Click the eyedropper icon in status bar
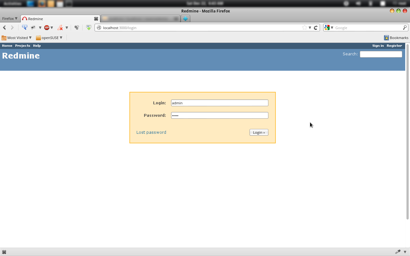 tap(398, 252)
